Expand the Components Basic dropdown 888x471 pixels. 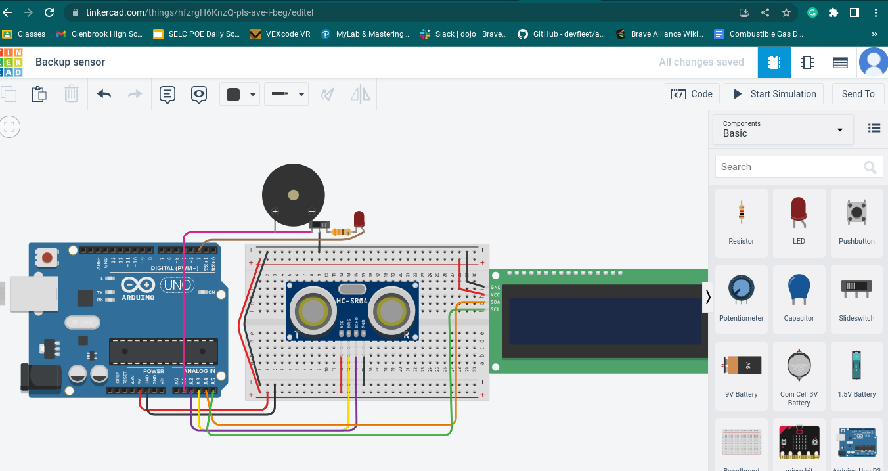coord(782,129)
